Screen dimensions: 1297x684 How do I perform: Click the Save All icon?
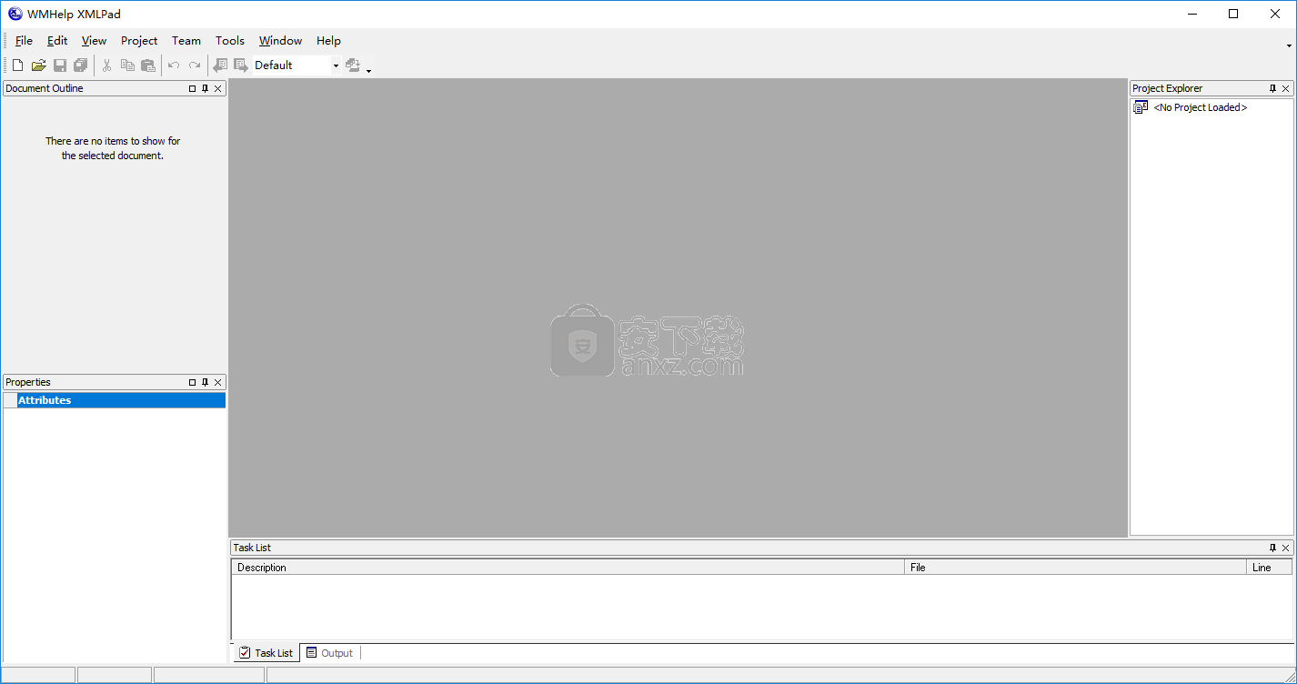[x=81, y=65]
